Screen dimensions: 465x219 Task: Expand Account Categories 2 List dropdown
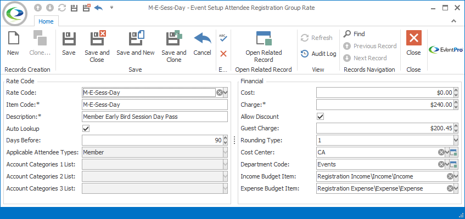coord(225,176)
